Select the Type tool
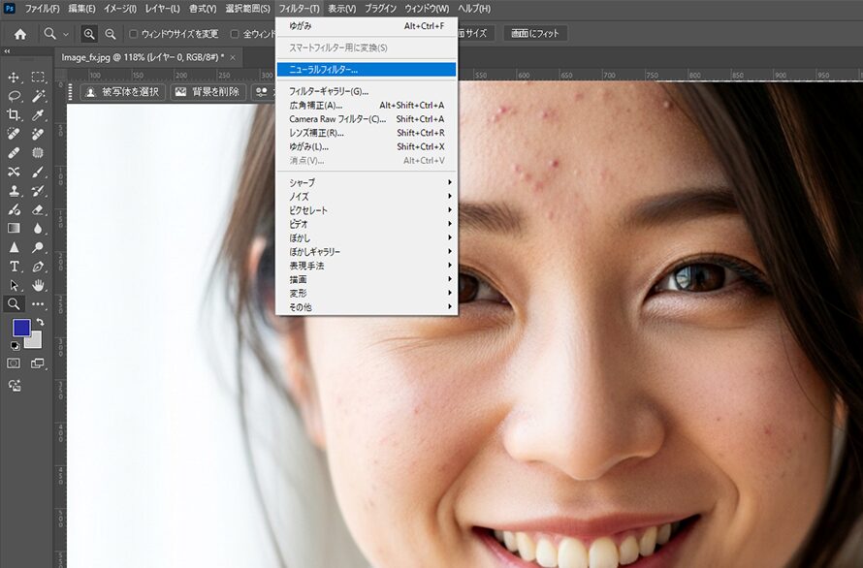Screen dimensions: 863x568 (14, 267)
